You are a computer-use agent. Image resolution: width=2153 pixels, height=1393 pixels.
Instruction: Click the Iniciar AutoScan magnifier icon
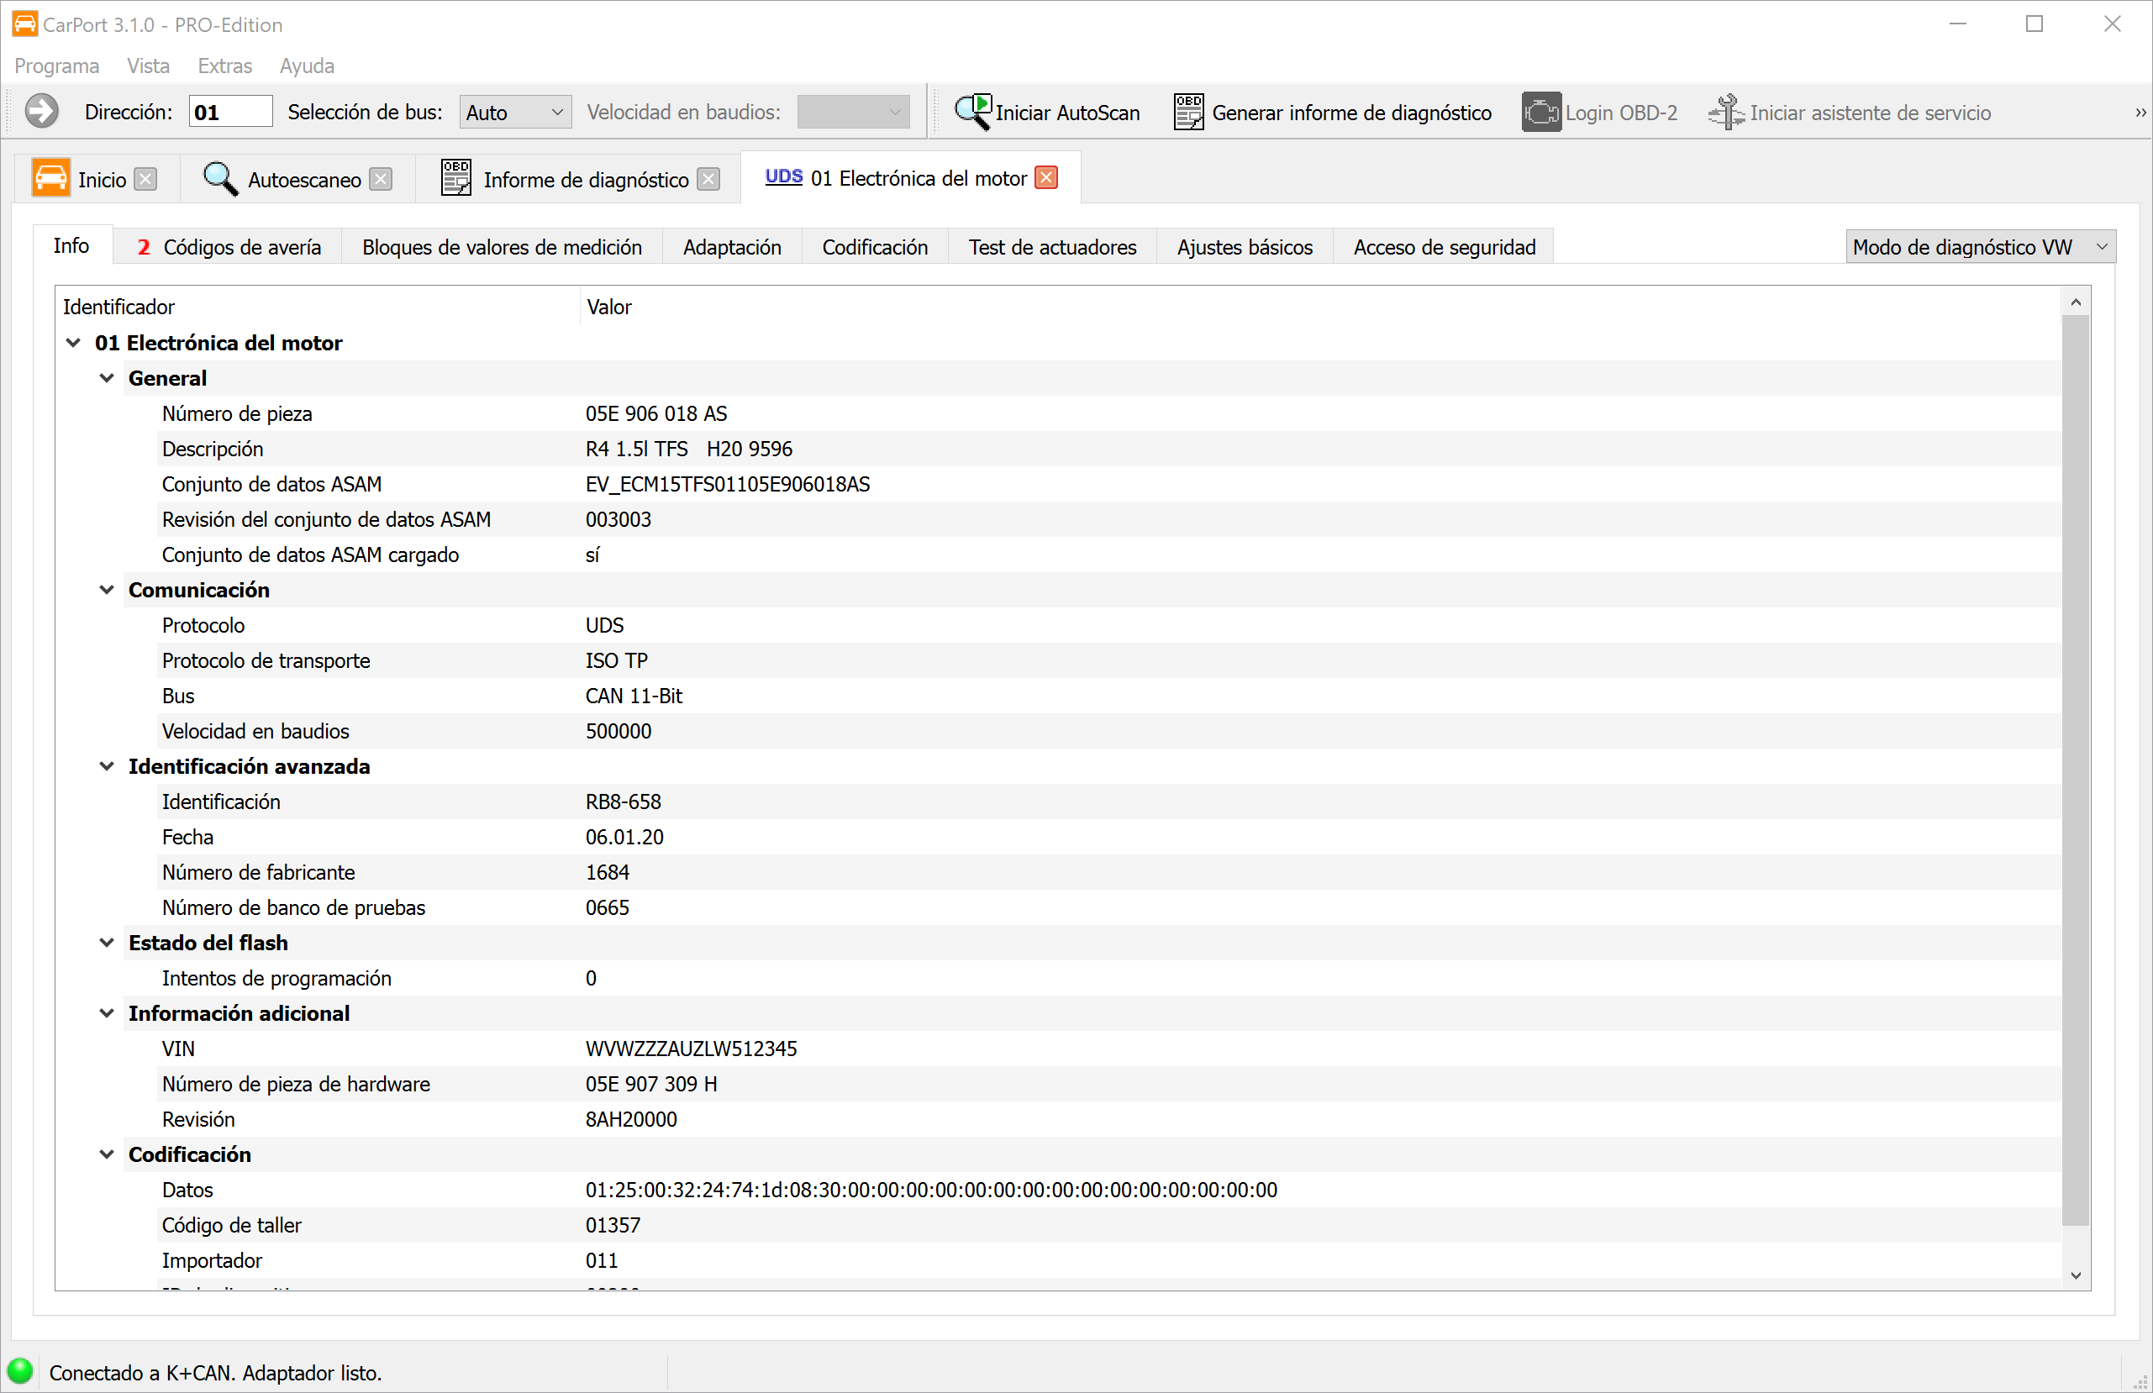[972, 113]
